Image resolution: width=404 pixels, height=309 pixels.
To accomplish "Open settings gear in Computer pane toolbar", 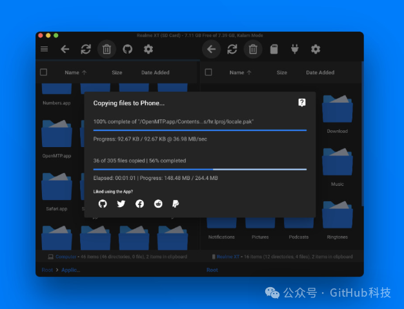I will click(148, 49).
